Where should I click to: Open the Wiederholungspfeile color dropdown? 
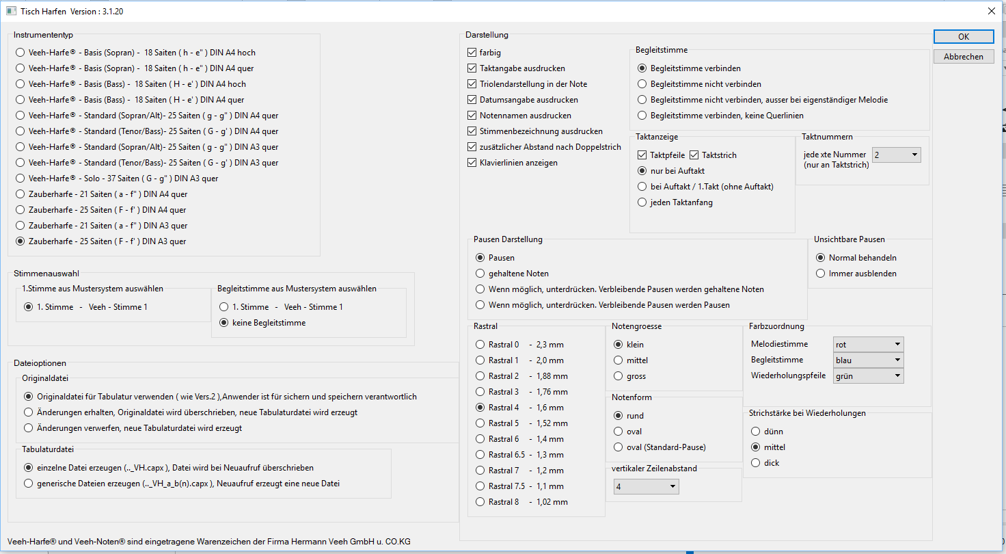tap(868, 376)
